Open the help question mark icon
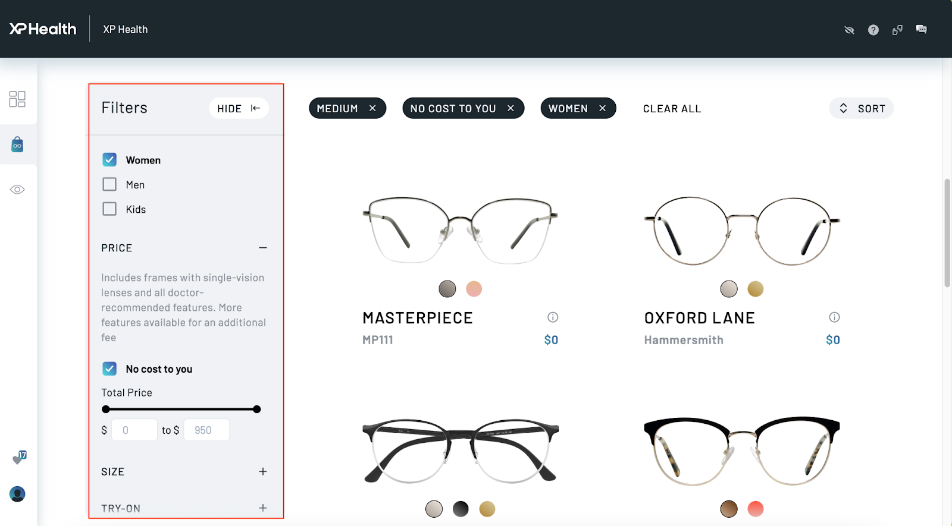Viewport: 952px width, 526px height. coord(873,30)
